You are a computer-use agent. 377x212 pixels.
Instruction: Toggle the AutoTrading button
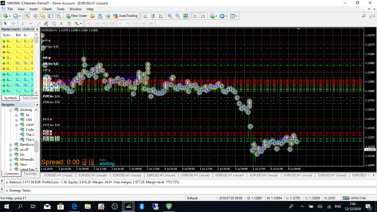pyautogui.click(x=125, y=16)
